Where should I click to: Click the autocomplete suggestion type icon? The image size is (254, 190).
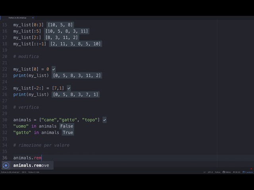(x=6, y=165)
